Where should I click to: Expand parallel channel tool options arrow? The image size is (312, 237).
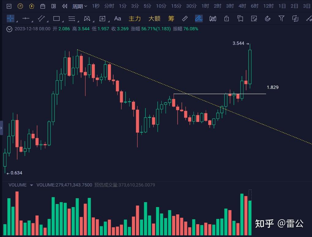click(47, 21)
